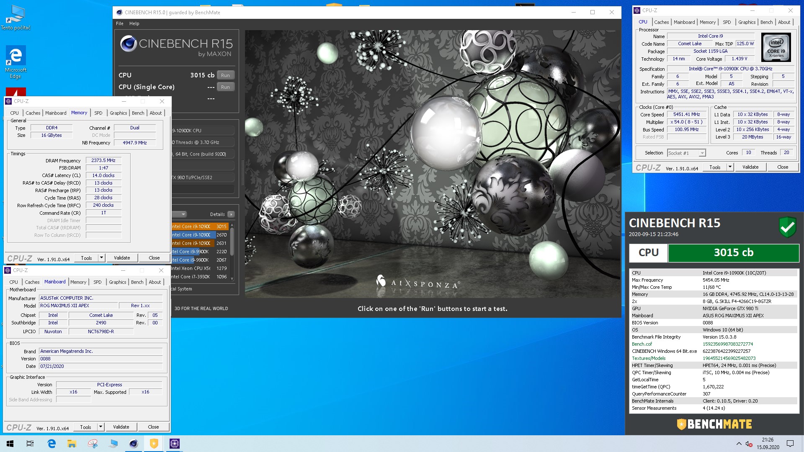
Task: Open the Windows Start menu
Action: 10,444
